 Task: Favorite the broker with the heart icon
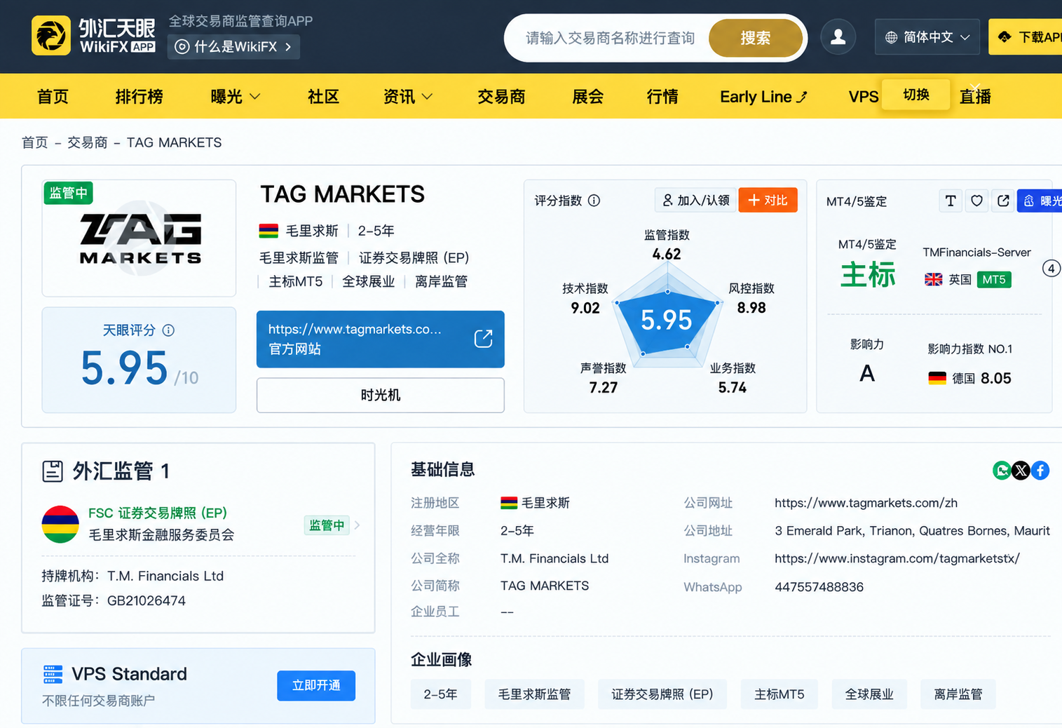[976, 201]
